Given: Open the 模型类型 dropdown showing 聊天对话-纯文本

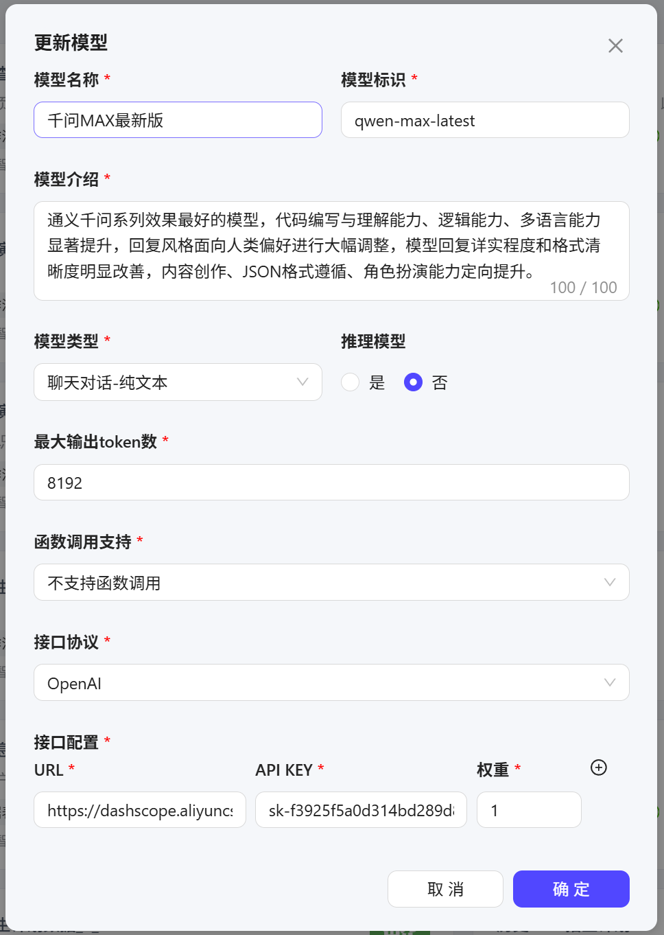Looking at the screenshot, I should (x=178, y=382).
